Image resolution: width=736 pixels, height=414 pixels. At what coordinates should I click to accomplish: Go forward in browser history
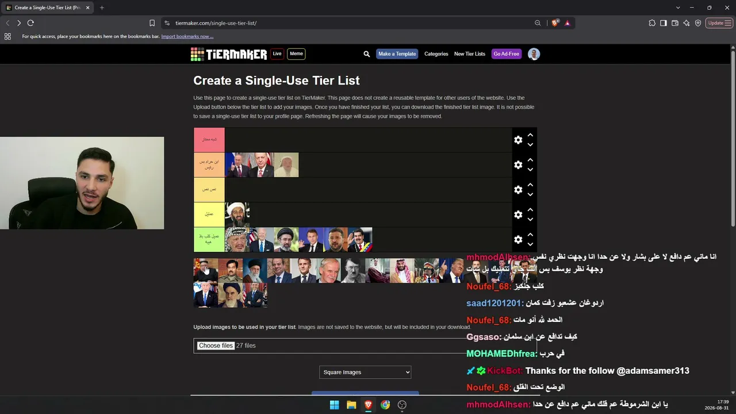pyautogui.click(x=19, y=23)
